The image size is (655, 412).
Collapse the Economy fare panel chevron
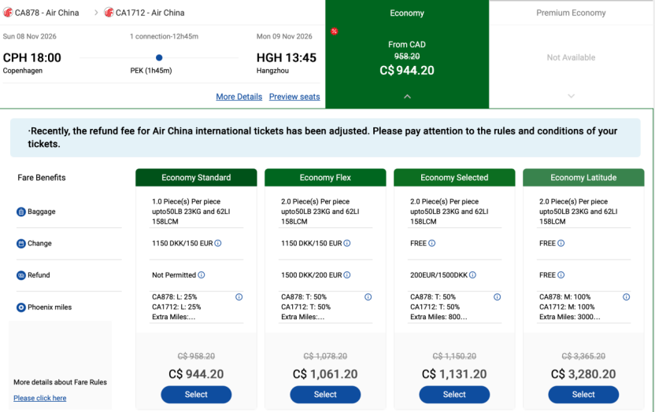407,97
